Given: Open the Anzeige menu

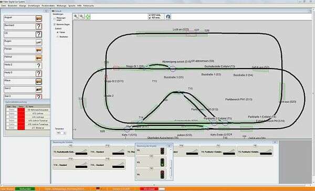Looking at the screenshot, I should [23, 6].
